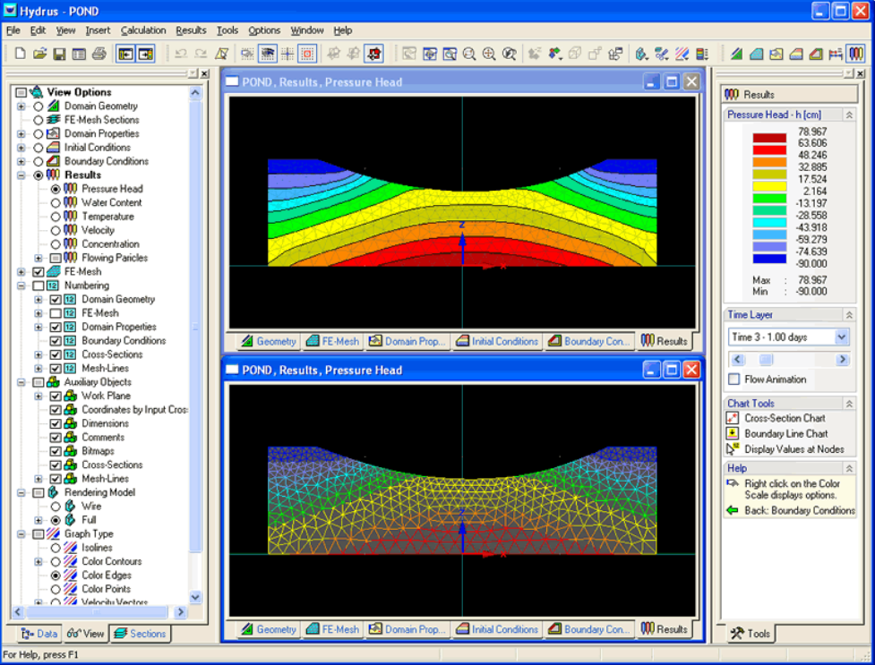Screen dimensions: 875x665
Task: Open the Cross-Section Chart tool
Action: click(785, 418)
